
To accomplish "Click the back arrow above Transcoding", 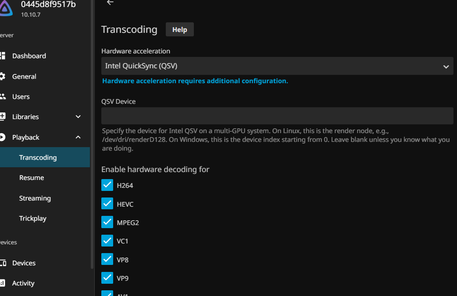I will (110, 3).
